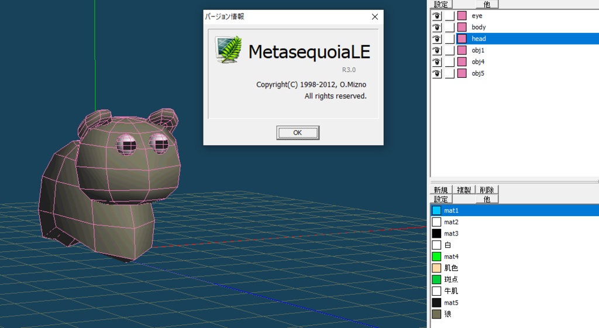Toggle visibility of the head object
The height and width of the screenshot is (328, 599).
(436, 39)
